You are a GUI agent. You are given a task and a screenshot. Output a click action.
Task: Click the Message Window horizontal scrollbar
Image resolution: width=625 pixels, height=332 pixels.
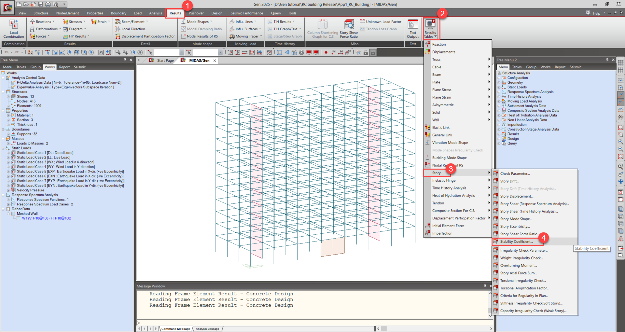435,329
